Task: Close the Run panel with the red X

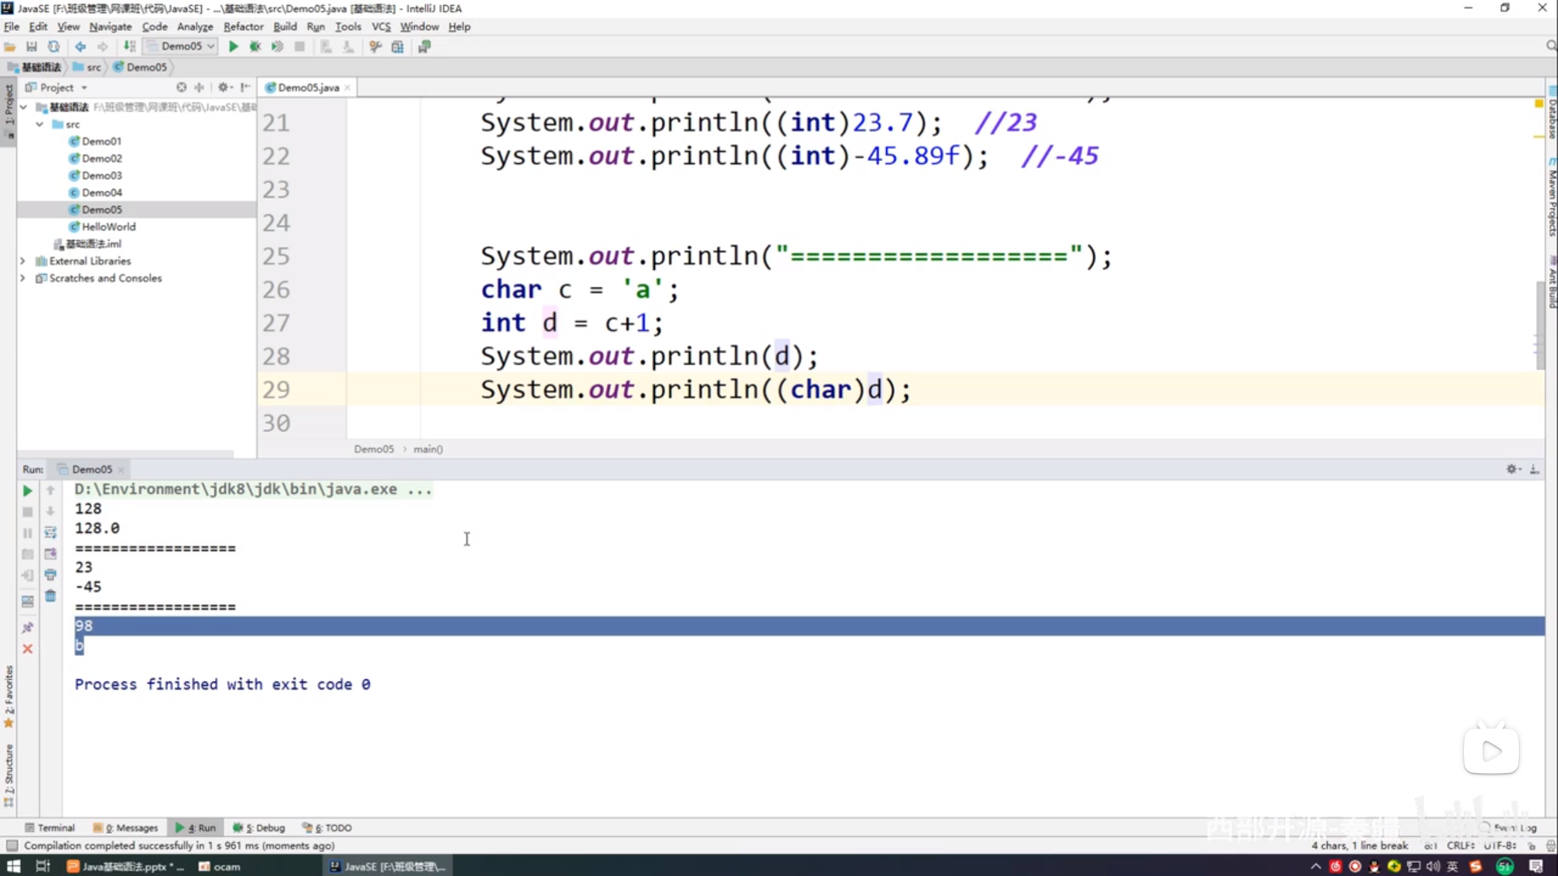Action: (27, 649)
